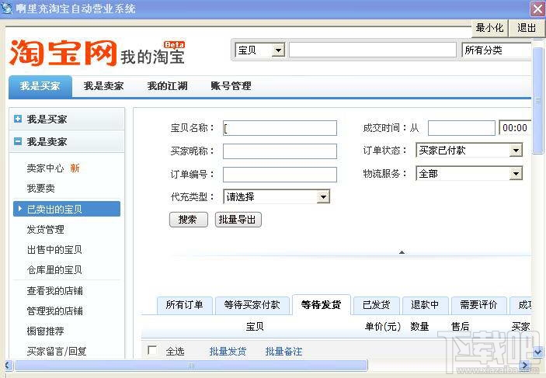This screenshot has height=378, width=546.
Task: Click the 批量备注 link
Action: [x=283, y=351]
